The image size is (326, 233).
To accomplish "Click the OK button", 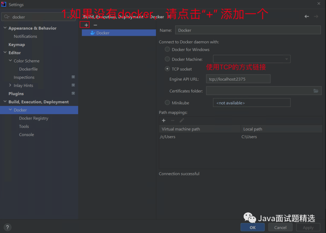I will click(253, 227).
